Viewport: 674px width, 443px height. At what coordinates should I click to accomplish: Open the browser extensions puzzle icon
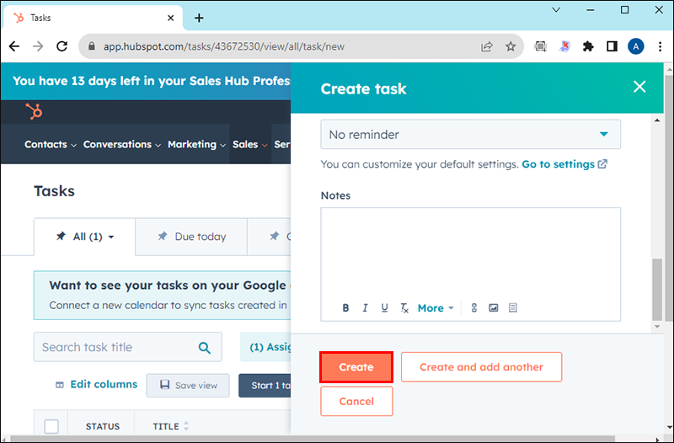coord(588,46)
